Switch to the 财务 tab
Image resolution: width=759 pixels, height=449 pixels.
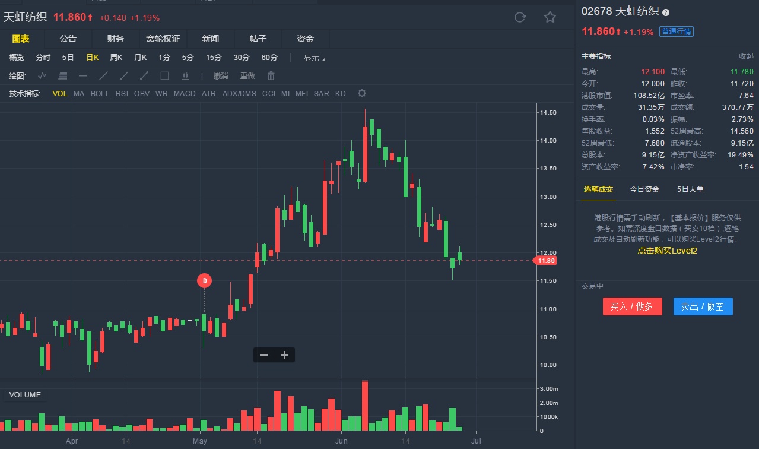coord(116,39)
